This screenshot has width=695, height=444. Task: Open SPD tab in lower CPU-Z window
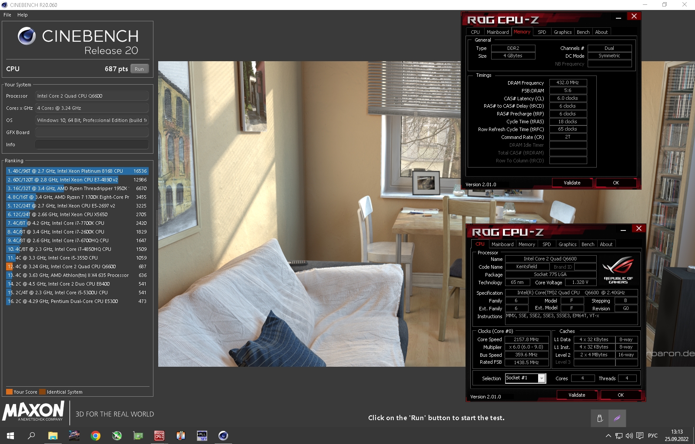click(x=546, y=244)
